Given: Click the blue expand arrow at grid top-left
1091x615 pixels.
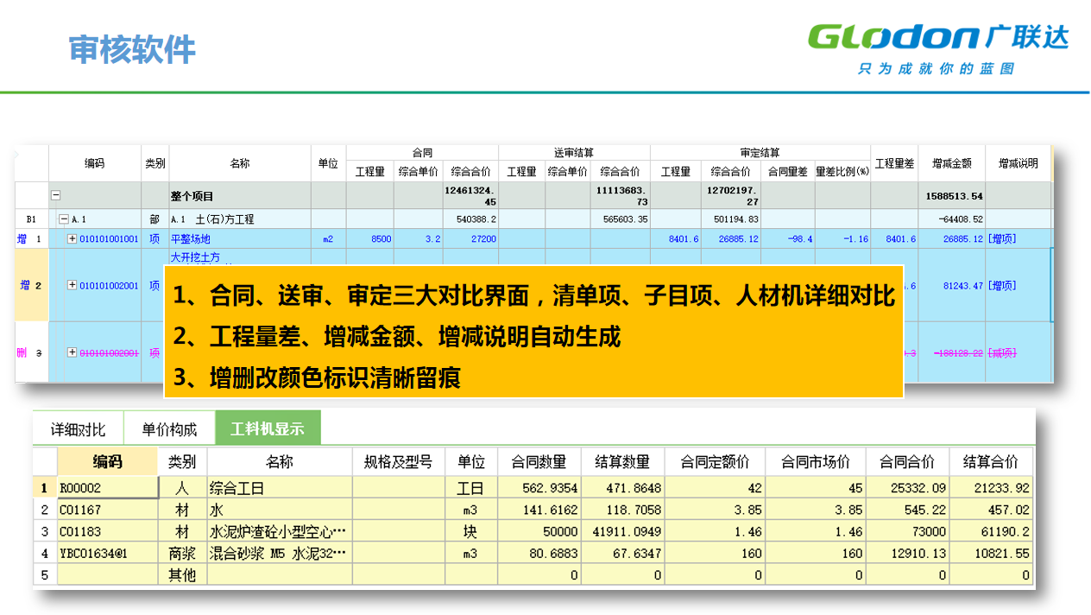Looking at the screenshot, I should (x=17, y=156).
